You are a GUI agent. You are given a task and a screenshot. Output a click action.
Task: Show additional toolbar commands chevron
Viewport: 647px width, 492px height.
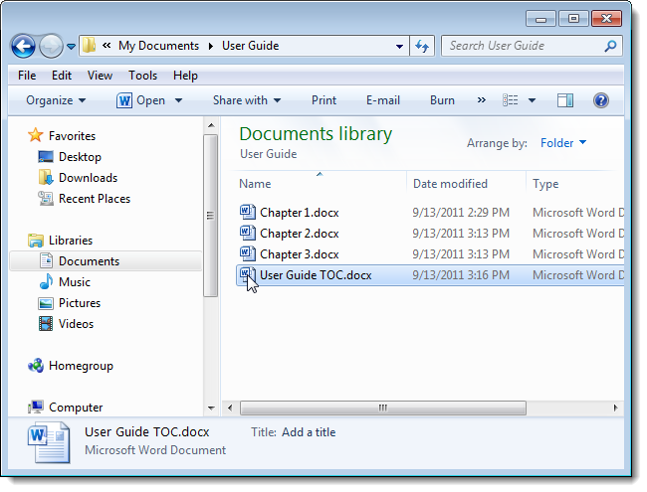click(481, 100)
